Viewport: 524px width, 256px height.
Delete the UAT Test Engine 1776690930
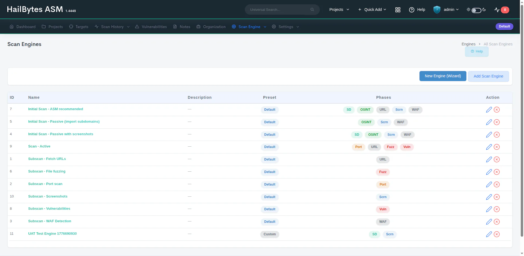tap(497, 234)
